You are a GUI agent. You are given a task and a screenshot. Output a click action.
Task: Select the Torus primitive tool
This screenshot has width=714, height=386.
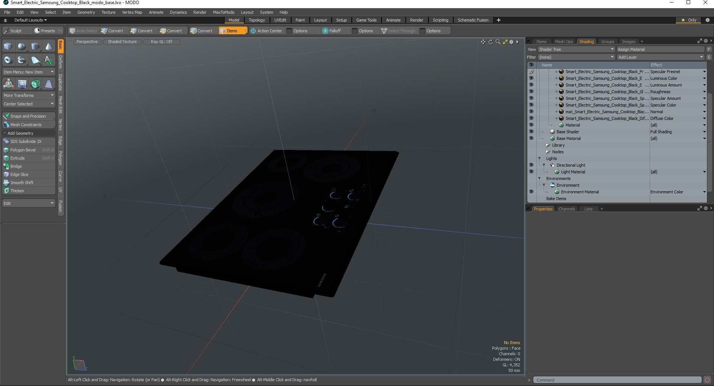point(8,60)
